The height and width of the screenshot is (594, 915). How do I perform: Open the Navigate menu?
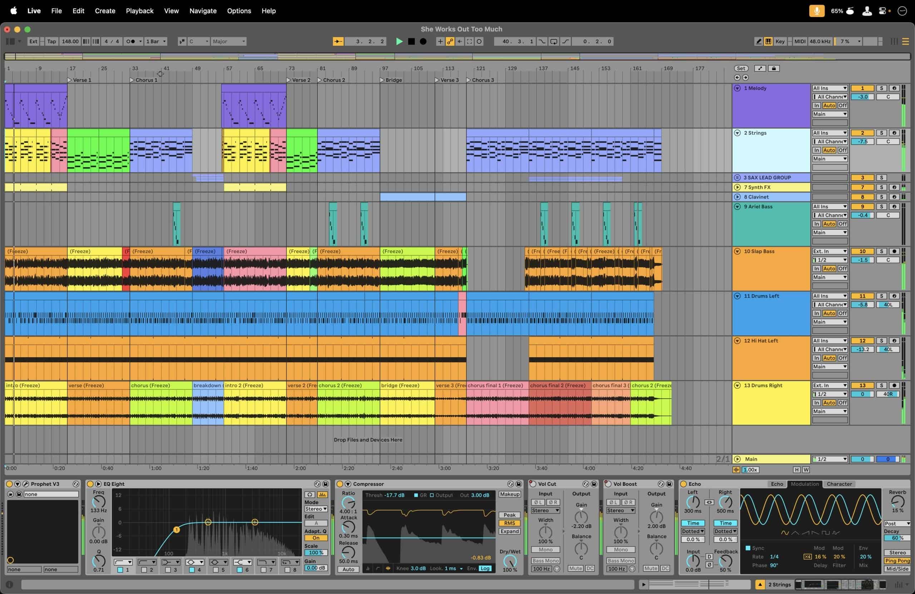(x=203, y=11)
